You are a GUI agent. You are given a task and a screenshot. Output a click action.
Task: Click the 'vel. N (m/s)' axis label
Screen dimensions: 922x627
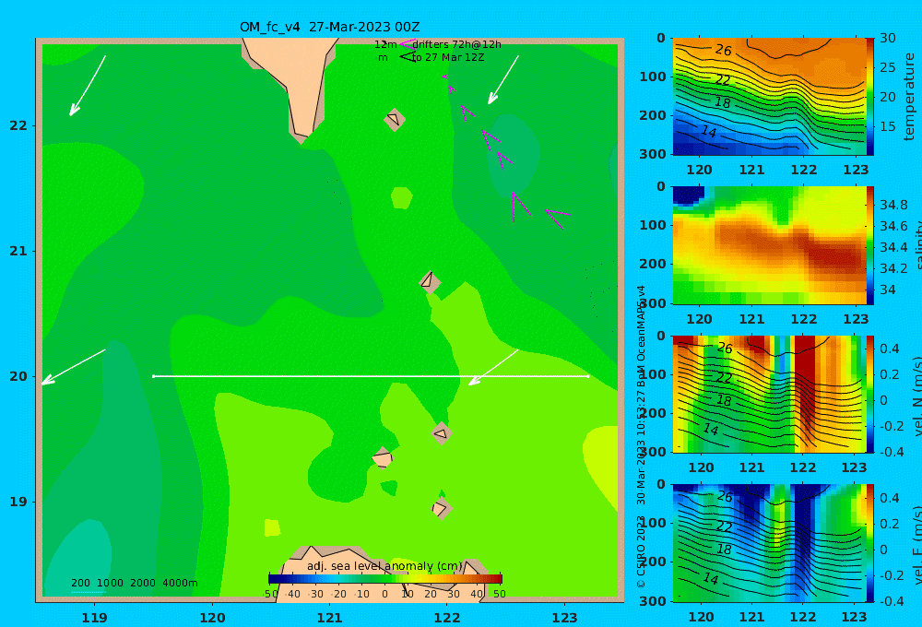click(916, 396)
